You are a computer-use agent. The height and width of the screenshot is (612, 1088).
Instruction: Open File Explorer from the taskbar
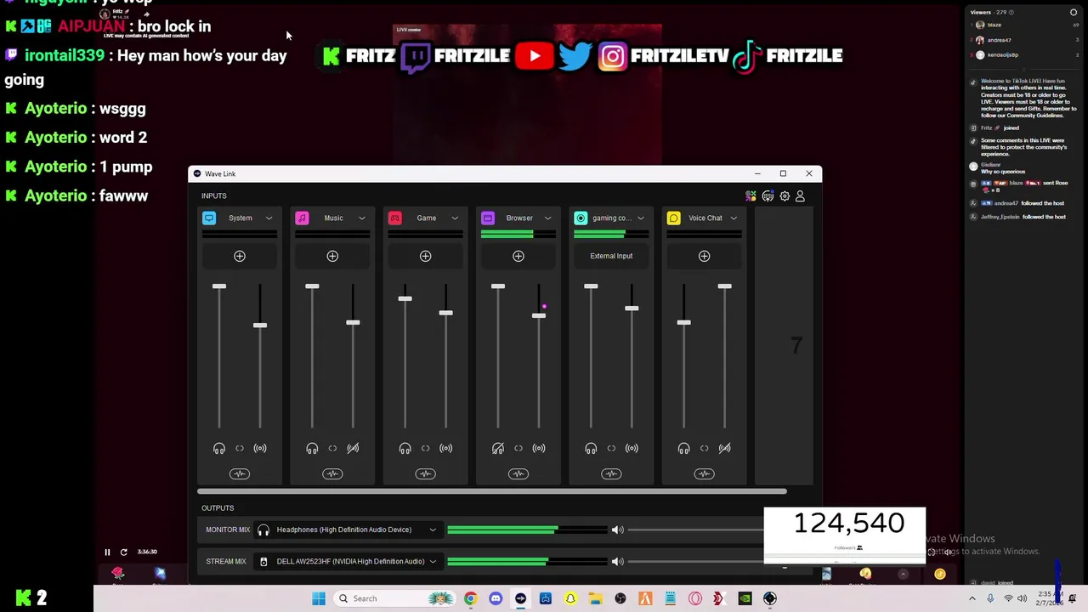click(595, 598)
